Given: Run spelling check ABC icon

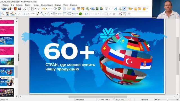Looking at the screenshot, I should pyautogui.click(x=59, y=9).
